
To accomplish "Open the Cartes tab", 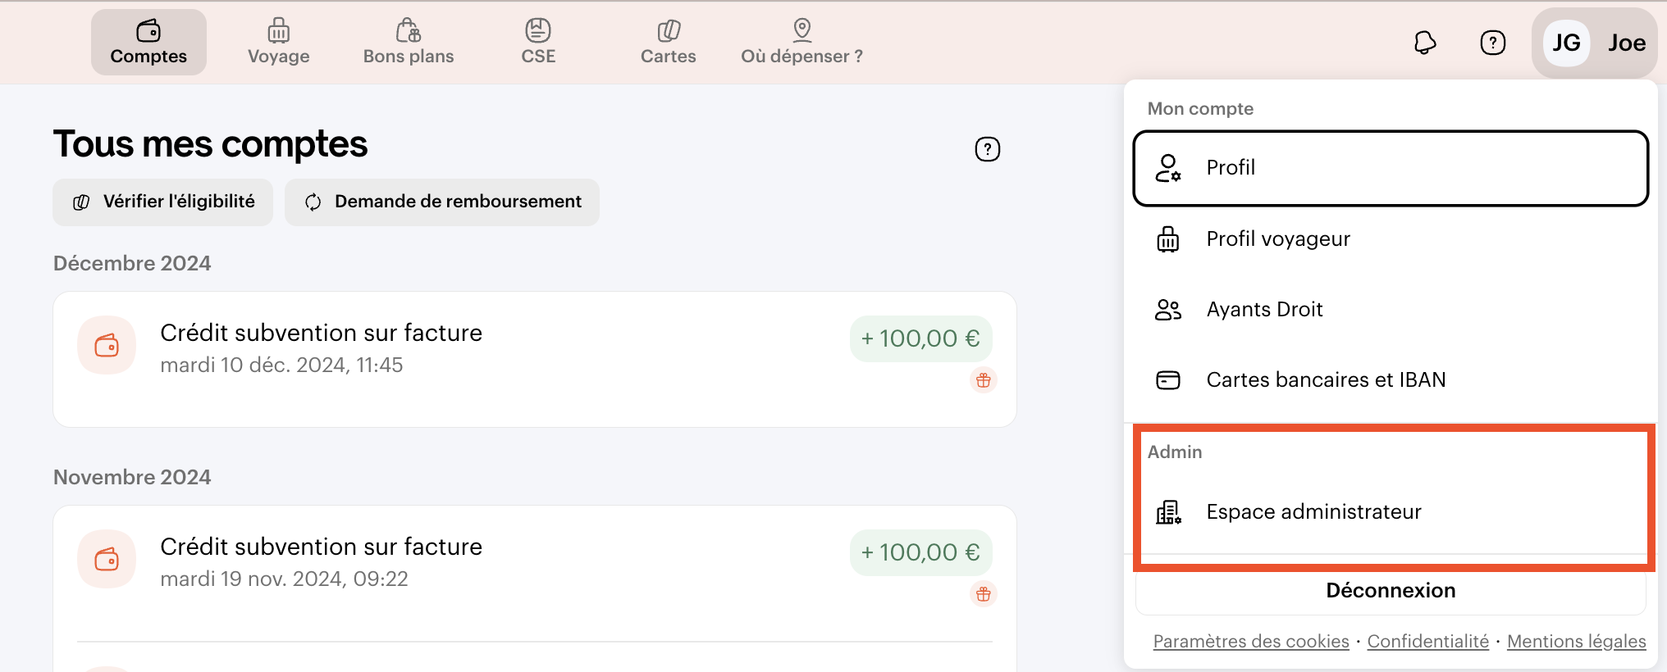I will coord(668,43).
